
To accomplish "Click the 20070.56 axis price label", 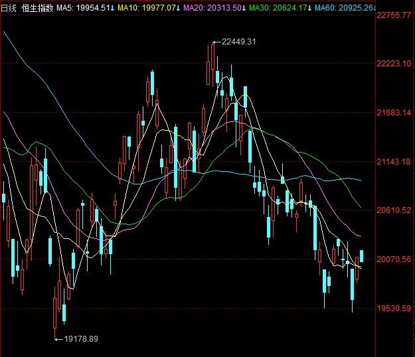I will pos(394,259).
